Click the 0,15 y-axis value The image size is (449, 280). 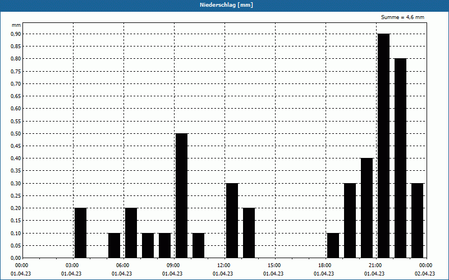click(16, 221)
